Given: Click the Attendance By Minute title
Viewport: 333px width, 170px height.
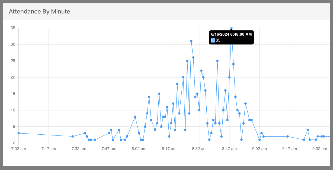Looking at the screenshot, I should pyautogui.click(x=39, y=11).
